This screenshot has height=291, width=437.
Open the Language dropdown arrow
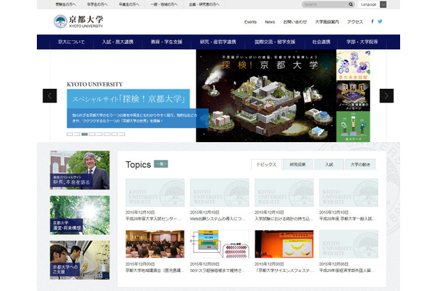(383, 5)
